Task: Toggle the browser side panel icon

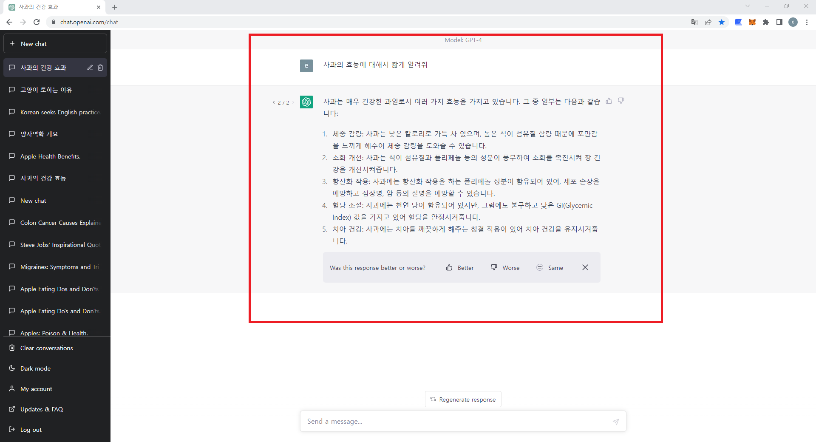Action: (x=779, y=22)
